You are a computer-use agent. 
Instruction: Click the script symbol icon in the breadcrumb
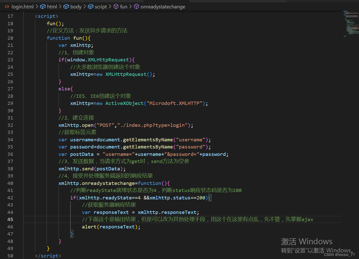pyautogui.click(x=91, y=7)
